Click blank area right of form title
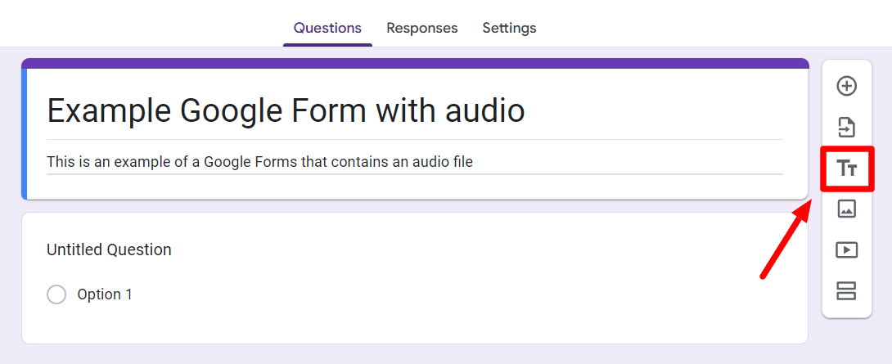 tap(654, 111)
